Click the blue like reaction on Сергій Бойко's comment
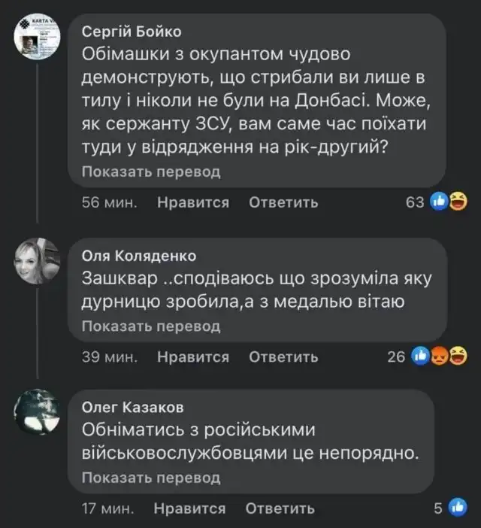The height and width of the screenshot is (528, 481). tap(440, 202)
